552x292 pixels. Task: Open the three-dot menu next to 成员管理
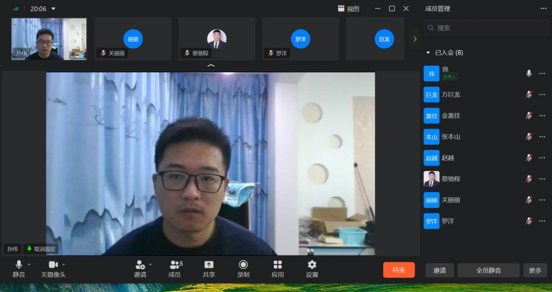point(543,9)
